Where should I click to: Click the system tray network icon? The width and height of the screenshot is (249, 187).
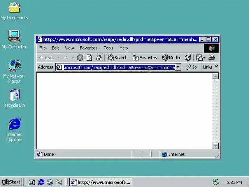pyautogui.click(x=216, y=182)
